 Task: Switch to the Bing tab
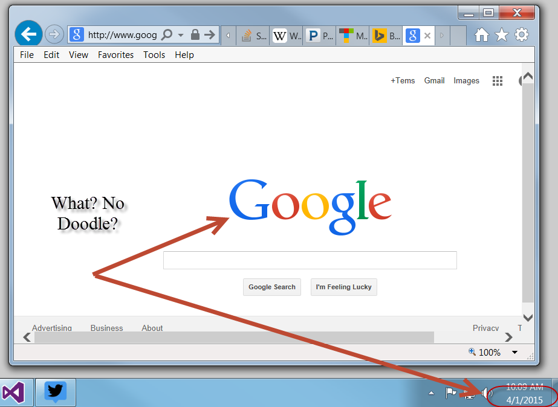(x=386, y=36)
